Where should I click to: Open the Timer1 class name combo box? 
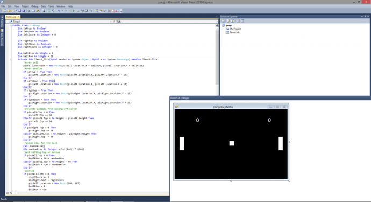pyautogui.click(x=59, y=22)
